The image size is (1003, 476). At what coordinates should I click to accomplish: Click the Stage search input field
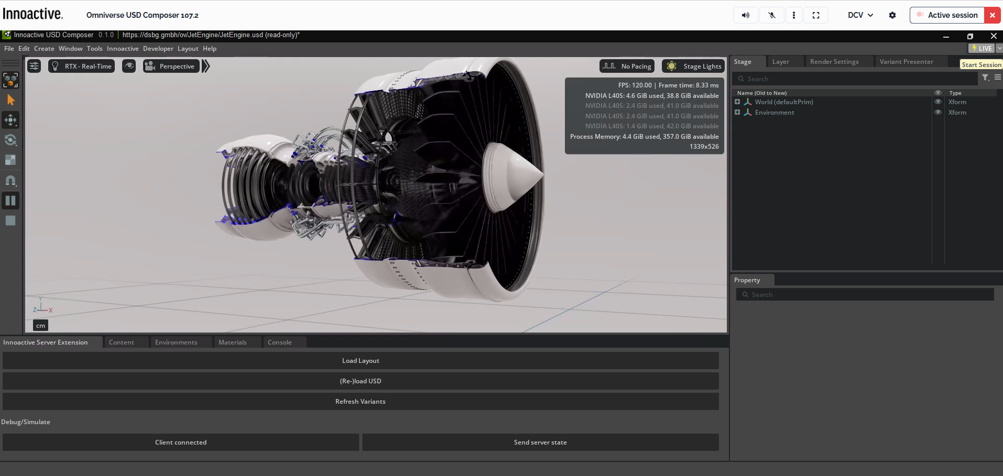[x=854, y=79]
